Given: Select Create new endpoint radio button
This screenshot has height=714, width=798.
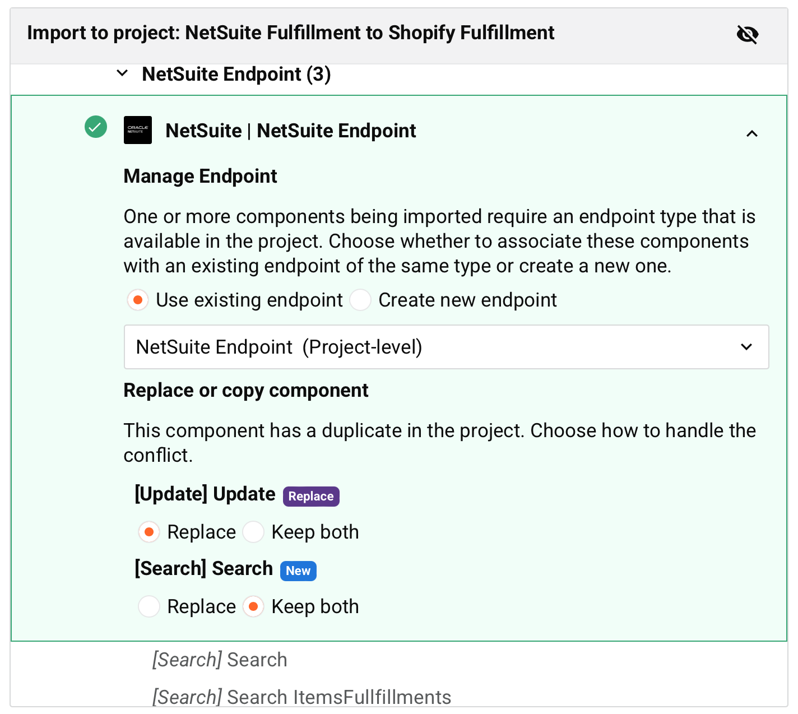Looking at the screenshot, I should coord(360,300).
